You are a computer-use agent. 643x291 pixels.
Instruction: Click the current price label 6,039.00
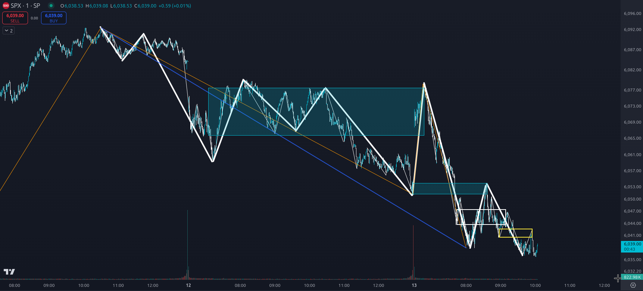click(x=632, y=244)
